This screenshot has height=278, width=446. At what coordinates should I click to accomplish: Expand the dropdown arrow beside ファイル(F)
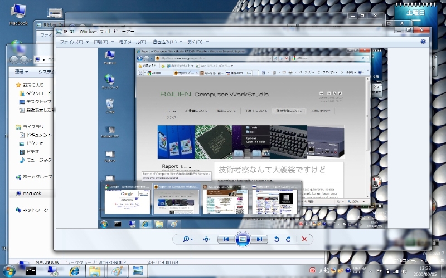pyautogui.click(x=88, y=42)
